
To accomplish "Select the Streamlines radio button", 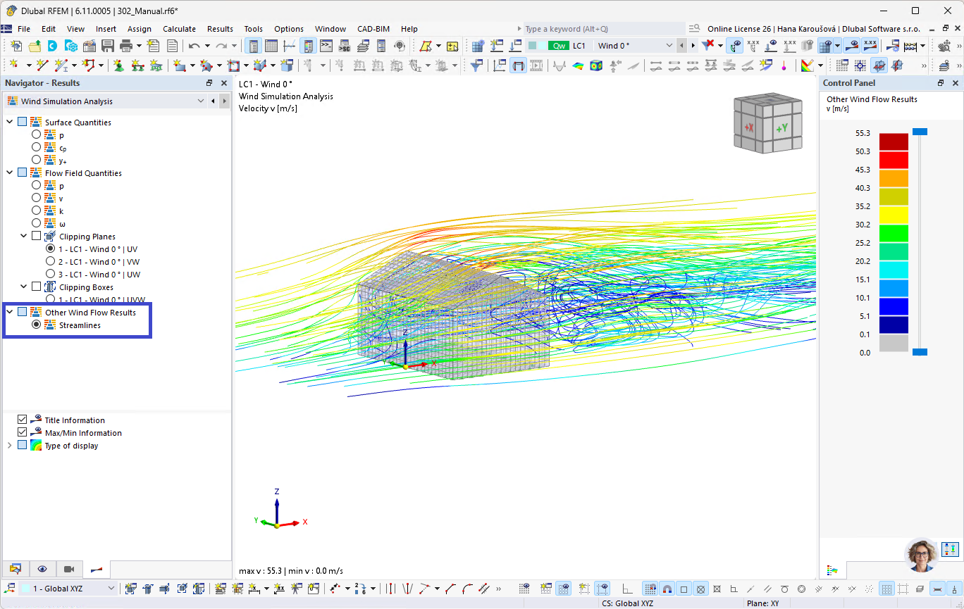I will [x=35, y=325].
